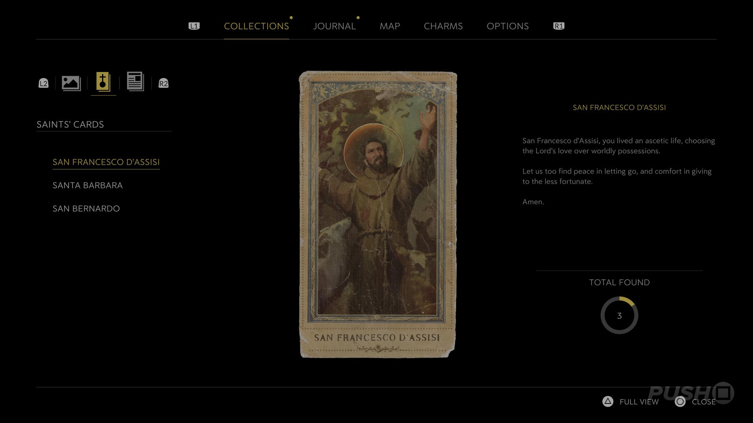Image resolution: width=753 pixels, height=423 pixels.
Task: Click the Full View label
Action: click(639, 402)
